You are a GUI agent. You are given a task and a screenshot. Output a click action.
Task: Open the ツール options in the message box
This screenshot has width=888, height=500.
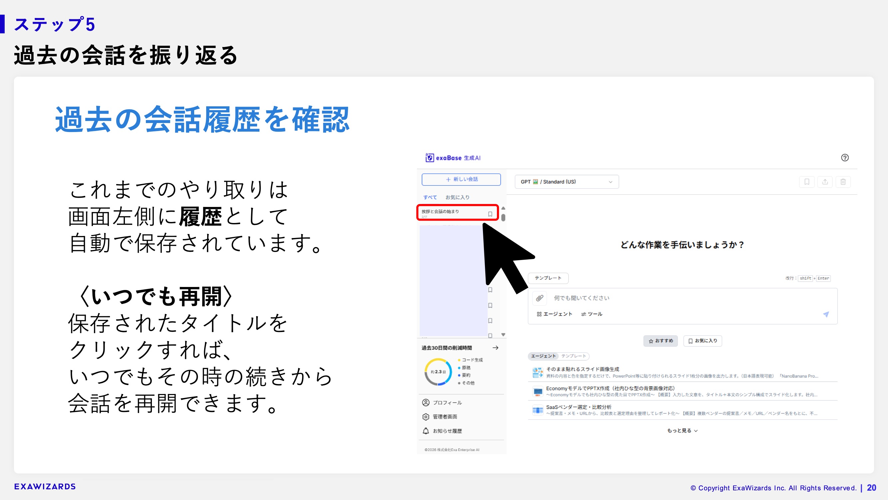592,314
